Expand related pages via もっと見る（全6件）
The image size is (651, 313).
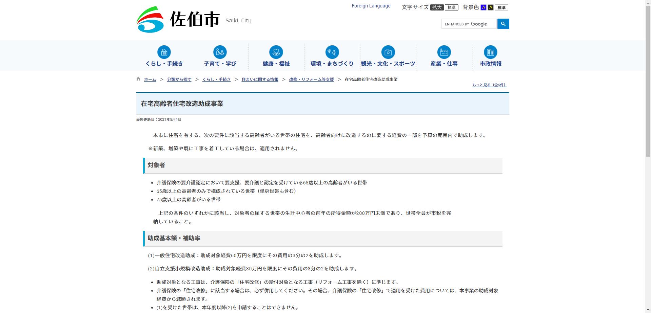tap(489, 85)
